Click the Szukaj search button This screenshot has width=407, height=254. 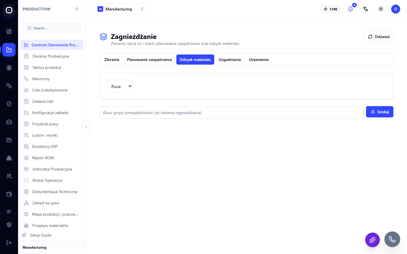pyautogui.click(x=380, y=112)
